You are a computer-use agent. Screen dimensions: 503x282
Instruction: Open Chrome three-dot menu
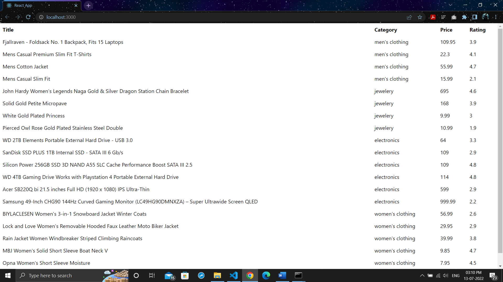pyautogui.click(x=496, y=17)
